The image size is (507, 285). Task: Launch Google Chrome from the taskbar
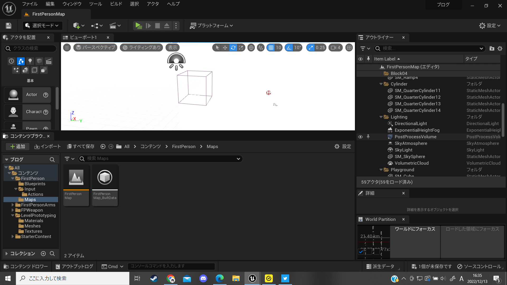[171, 278]
